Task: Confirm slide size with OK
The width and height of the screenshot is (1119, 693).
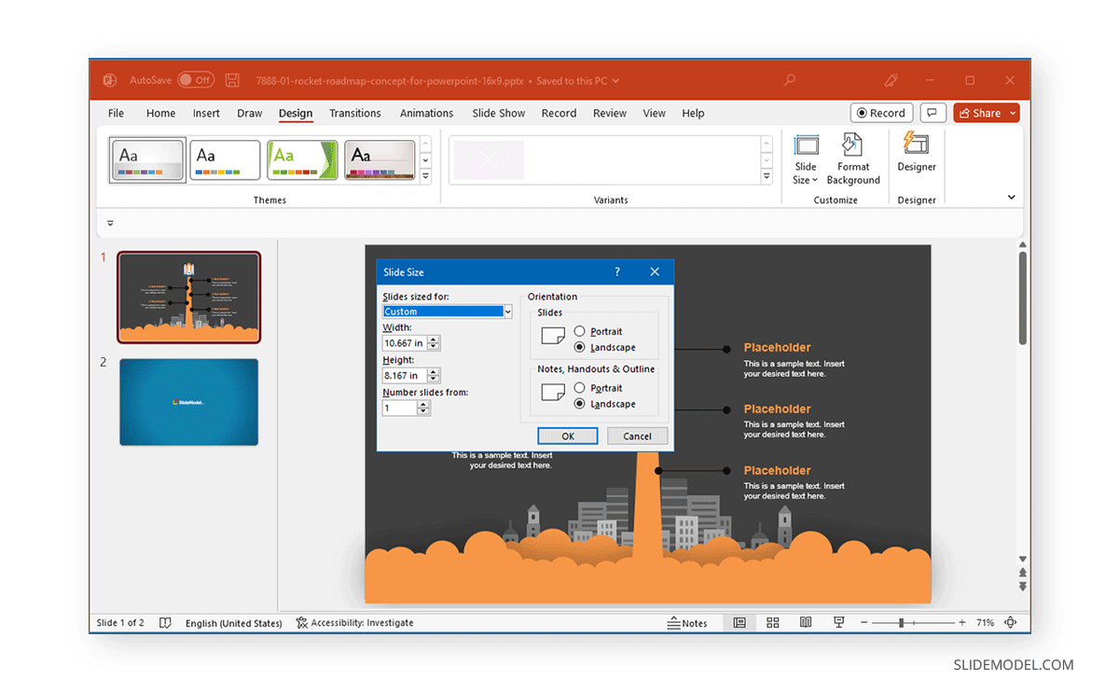Action: click(567, 436)
